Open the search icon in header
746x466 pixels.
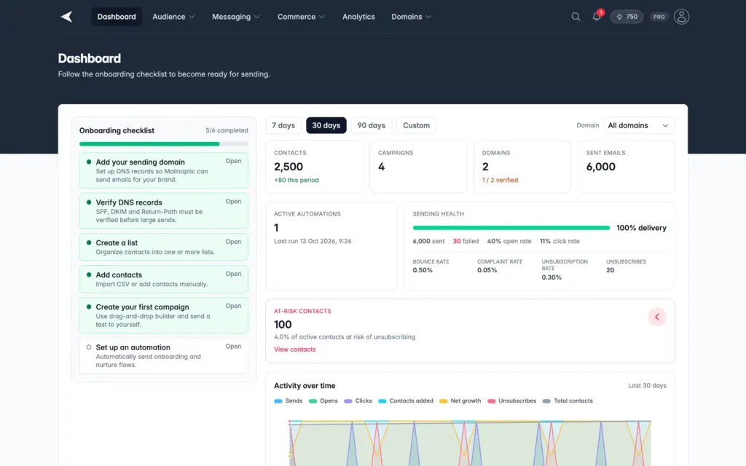click(576, 17)
